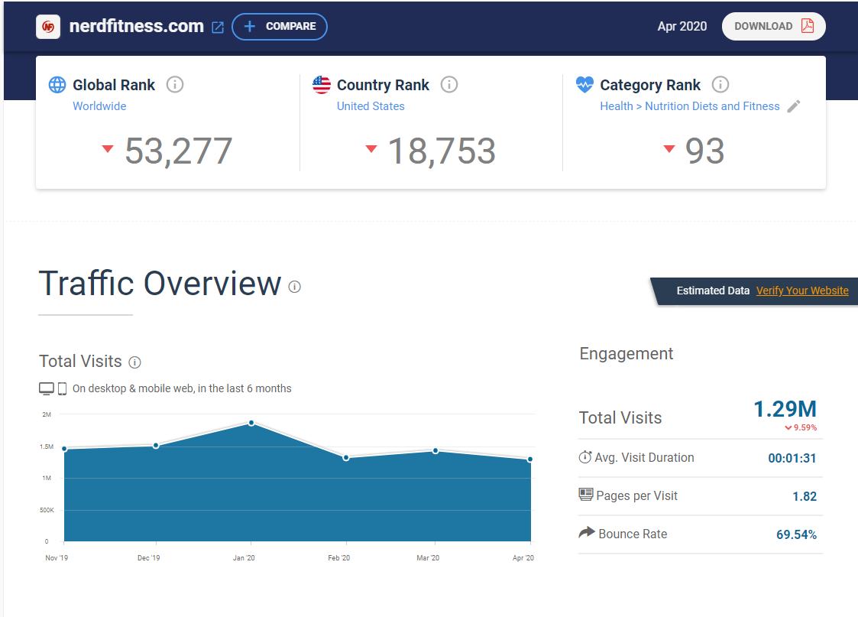Open Health > Nutrition Diets and Fitness link
This screenshot has width=858, height=617.
pyautogui.click(x=689, y=106)
